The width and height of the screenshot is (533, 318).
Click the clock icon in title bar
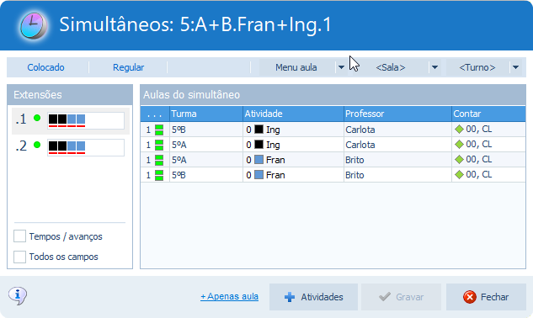[33, 25]
